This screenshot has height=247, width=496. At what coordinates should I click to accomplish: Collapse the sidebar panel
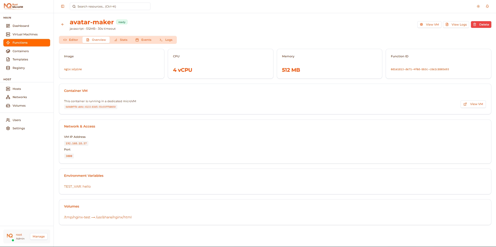63,6
